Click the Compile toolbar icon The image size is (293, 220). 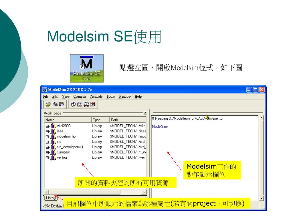(x=73, y=104)
